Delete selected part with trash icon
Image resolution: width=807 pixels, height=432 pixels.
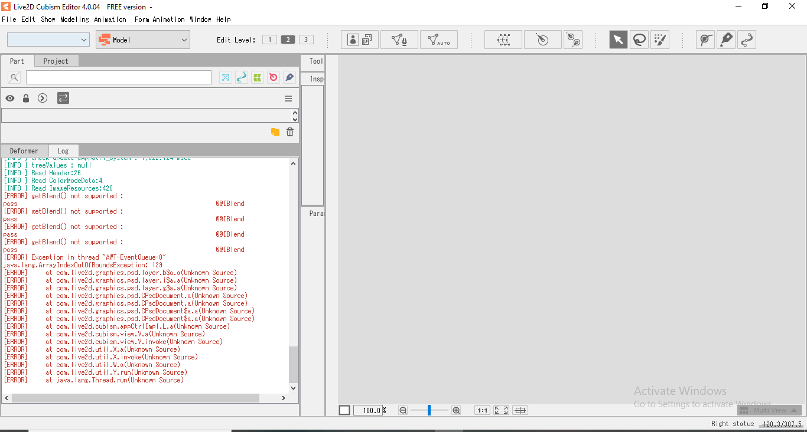click(290, 132)
